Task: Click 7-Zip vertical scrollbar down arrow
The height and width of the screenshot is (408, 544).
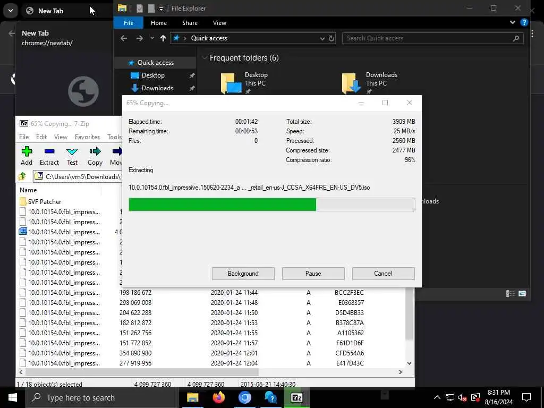Action: [x=410, y=363]
